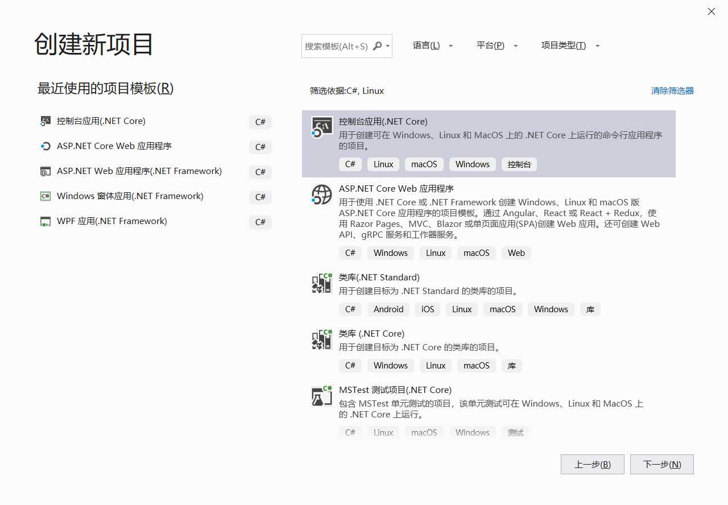Click C# tag beside recent WPF 应用

click(x=260, y=222)
